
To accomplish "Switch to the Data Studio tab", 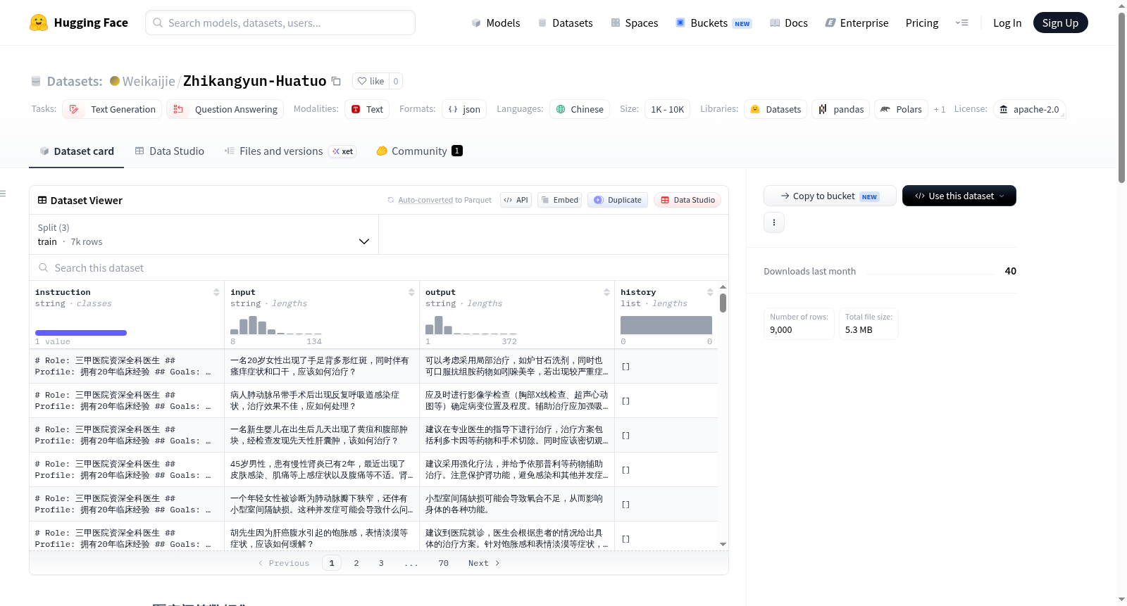I will pos(170,151).
